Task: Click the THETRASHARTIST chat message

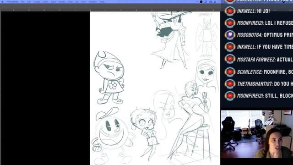Action: (265, 84)
